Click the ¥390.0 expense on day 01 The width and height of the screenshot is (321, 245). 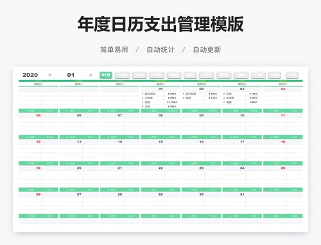(x=172, y=98)
